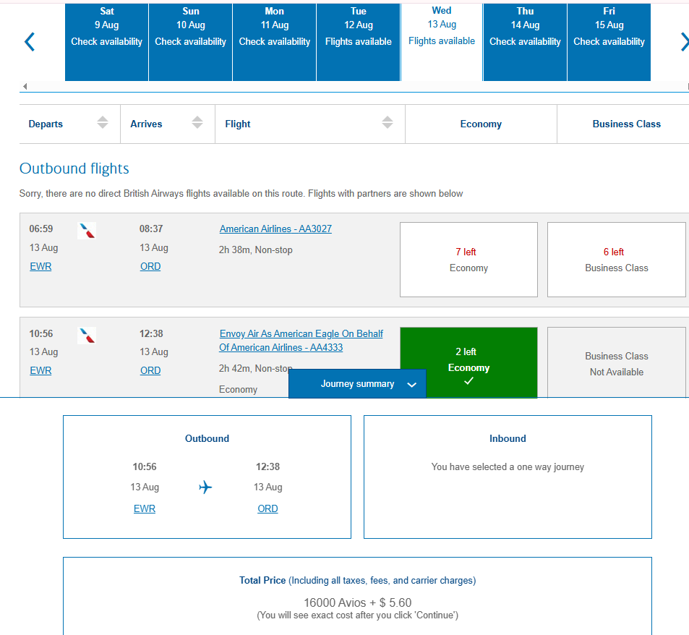Sort flights by Departs column arrows

pos(103,123)
